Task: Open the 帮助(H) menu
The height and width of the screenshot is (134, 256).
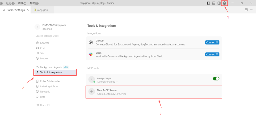Action: [x=34, y=3]
